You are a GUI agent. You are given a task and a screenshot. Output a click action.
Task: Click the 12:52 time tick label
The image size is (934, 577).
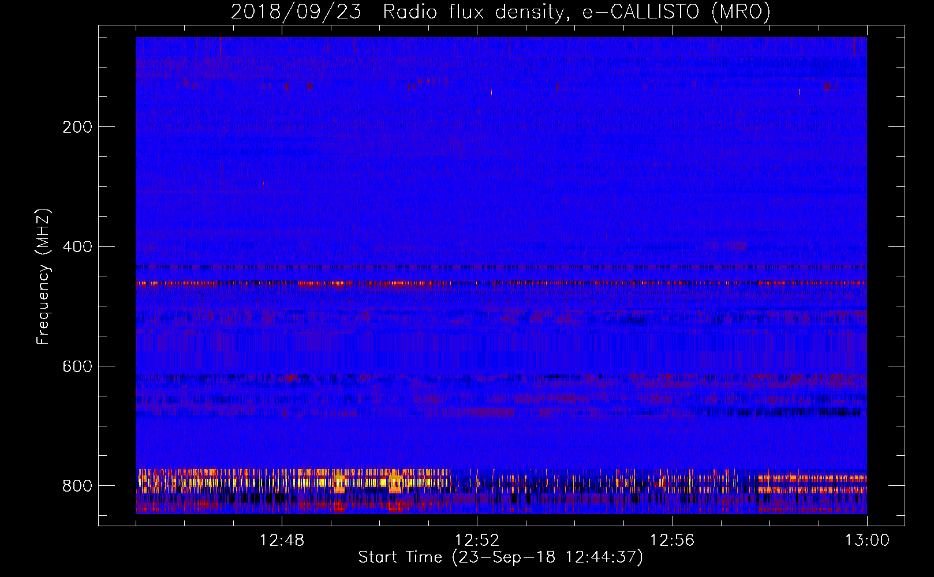[x=477, y=541]
